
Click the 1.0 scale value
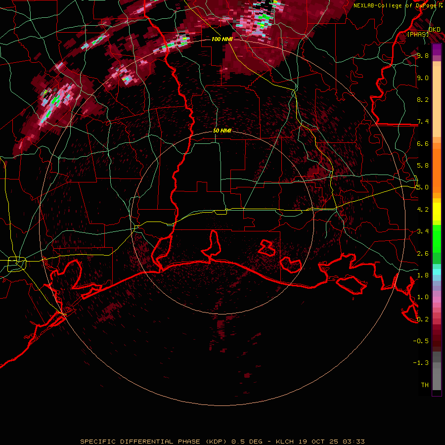click(423, 297)
